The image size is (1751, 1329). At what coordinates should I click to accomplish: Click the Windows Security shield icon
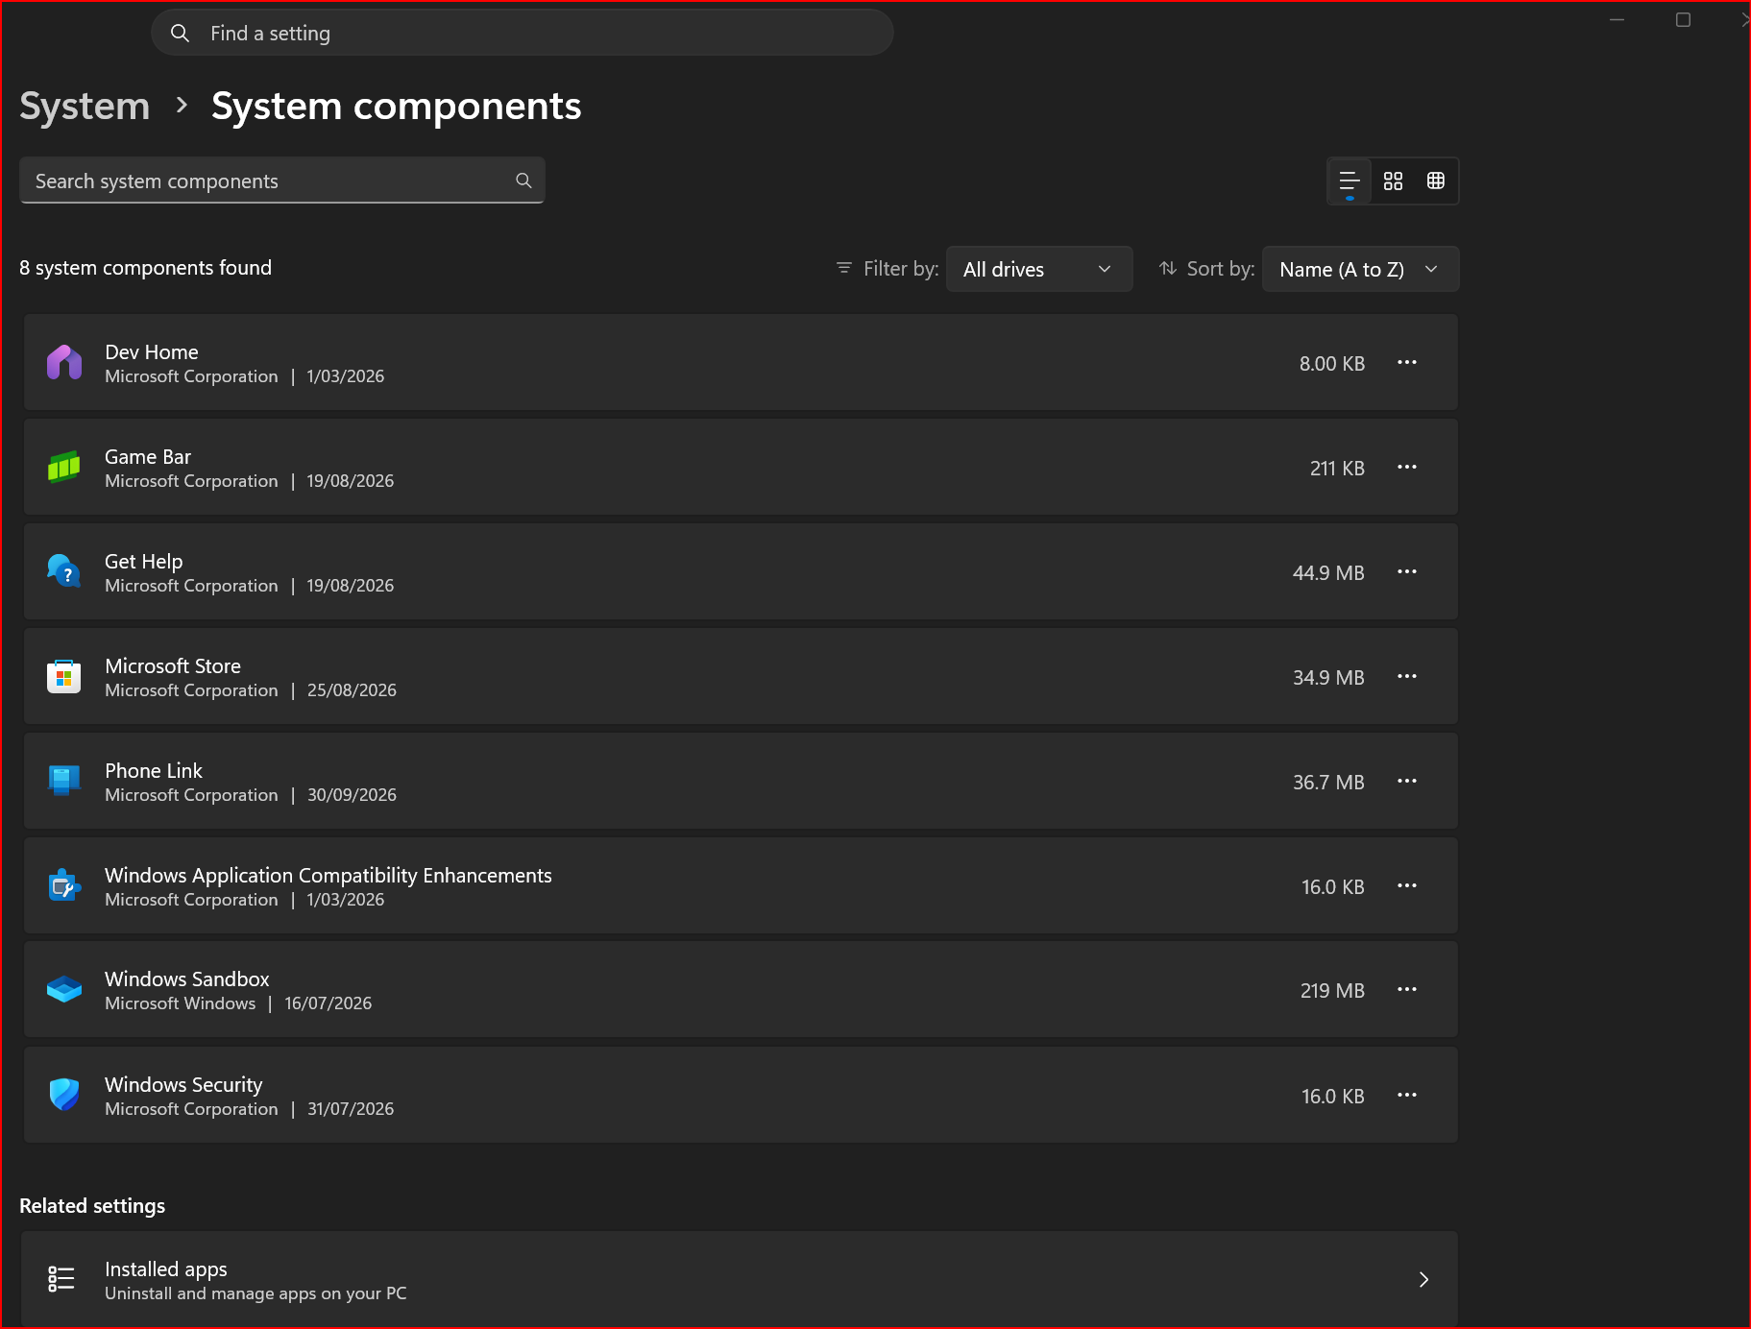tap(64, 1095)
